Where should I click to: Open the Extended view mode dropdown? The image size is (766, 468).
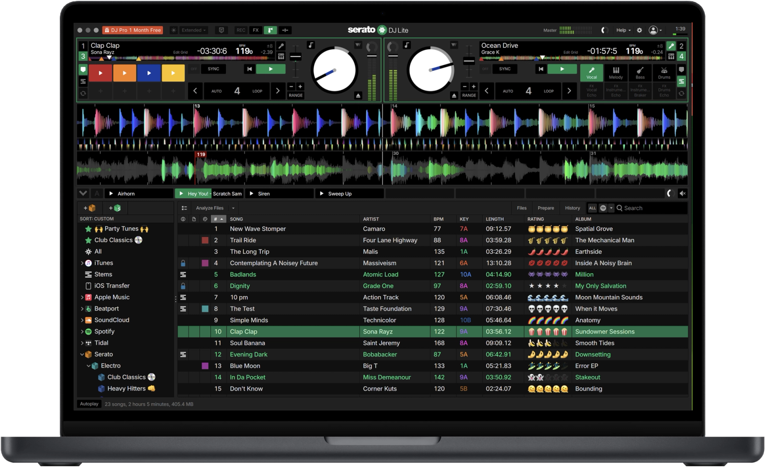pyautogui.click(x=194, y=30)
